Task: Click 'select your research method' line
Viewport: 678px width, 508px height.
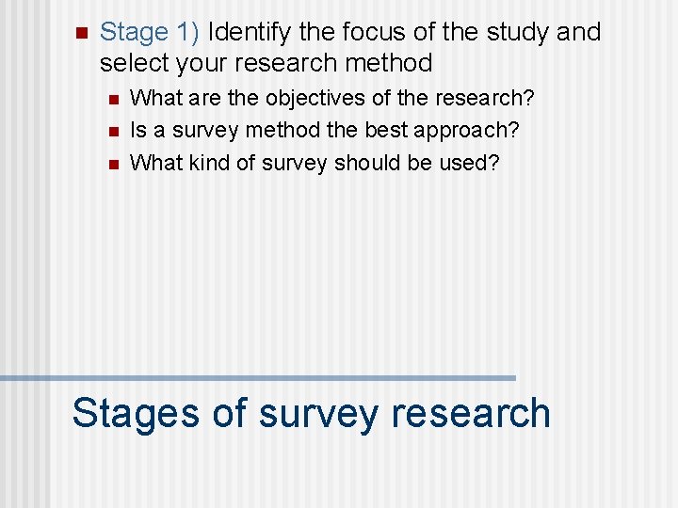Action: point(266,63)
